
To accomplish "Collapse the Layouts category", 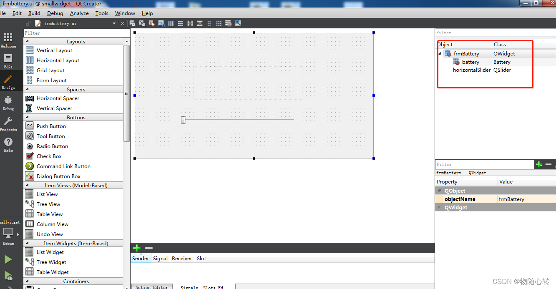I will click(27, 41).
